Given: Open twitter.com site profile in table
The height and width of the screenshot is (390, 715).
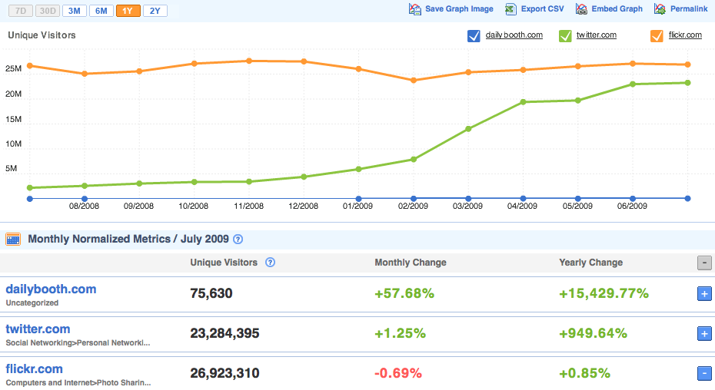Looking at the screenshot, I should (38, 329).
